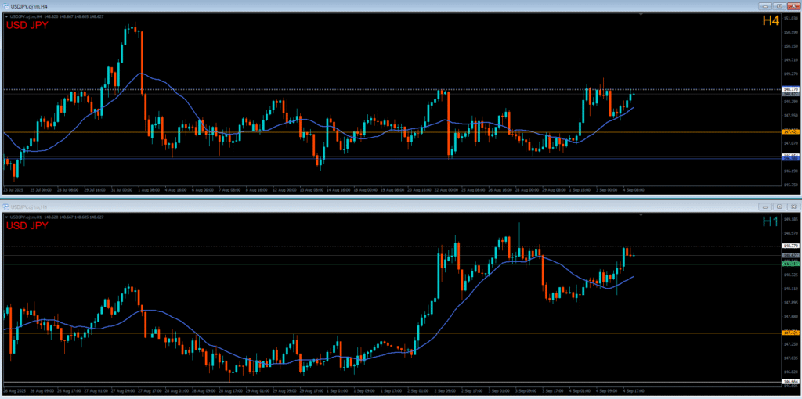Click the USDJPY.oj1m,H1 title bar text

(31, 207)
